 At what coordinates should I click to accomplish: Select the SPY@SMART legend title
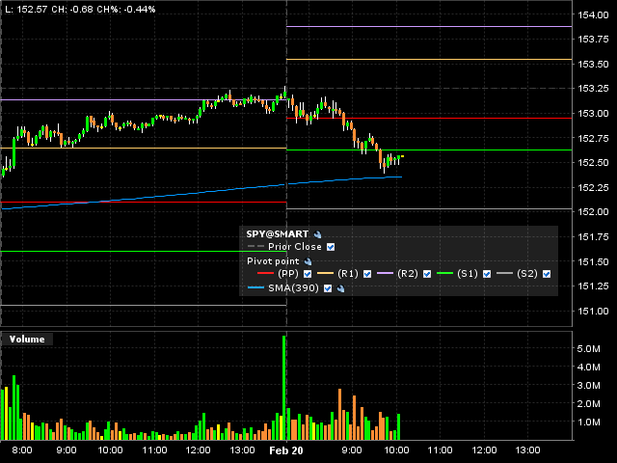point(278,234)
